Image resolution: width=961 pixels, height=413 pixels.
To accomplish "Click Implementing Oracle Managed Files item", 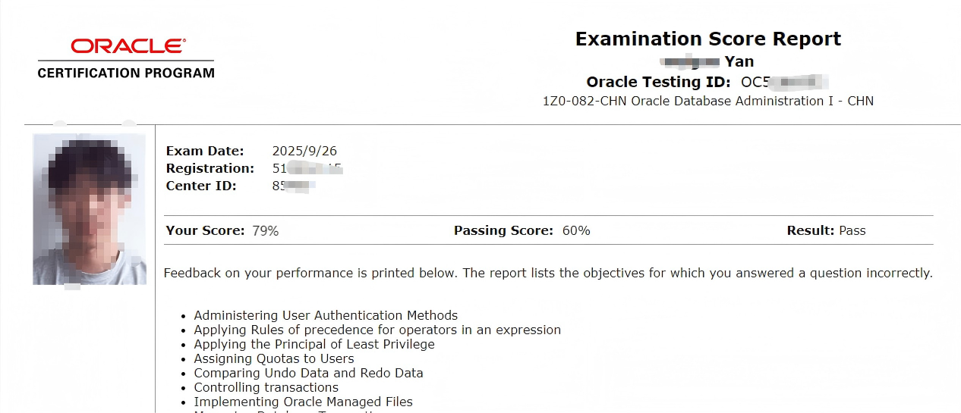I will click(x=303, y=402).
